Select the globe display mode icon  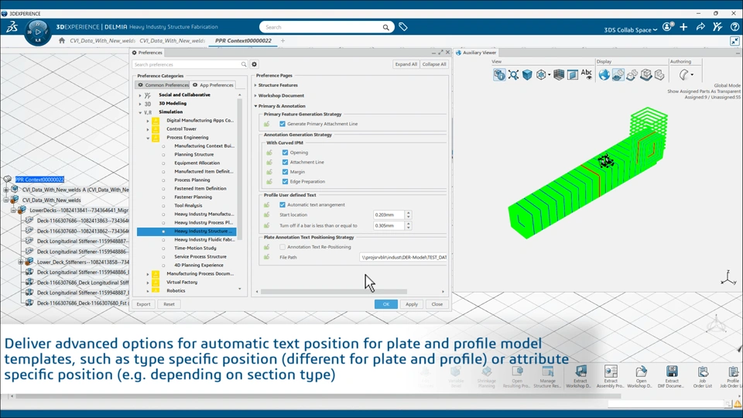coord(604,75)
